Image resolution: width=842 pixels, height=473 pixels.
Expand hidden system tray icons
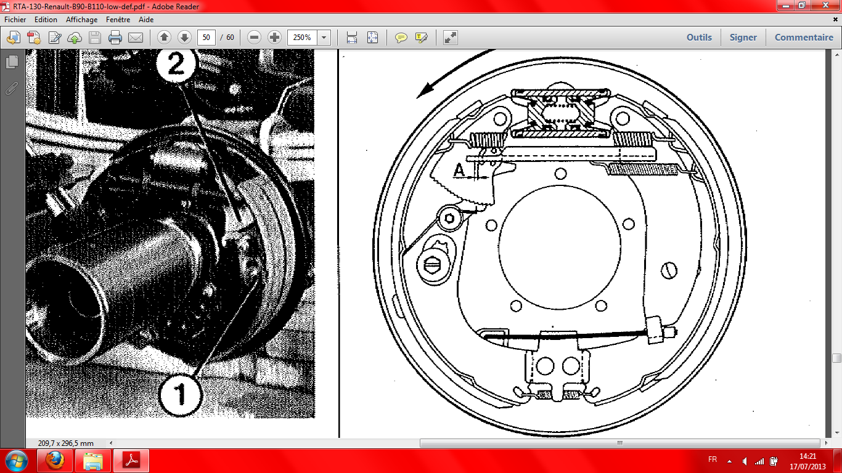click(x=729, y=461)
